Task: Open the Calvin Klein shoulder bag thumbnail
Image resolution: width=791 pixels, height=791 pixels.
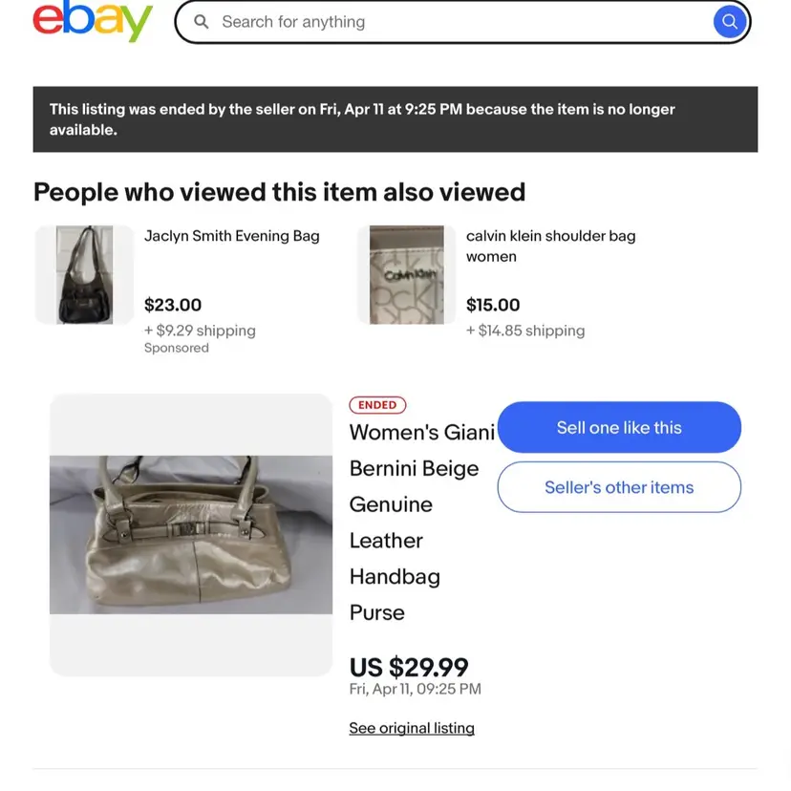Action: [x=406, y=275]
